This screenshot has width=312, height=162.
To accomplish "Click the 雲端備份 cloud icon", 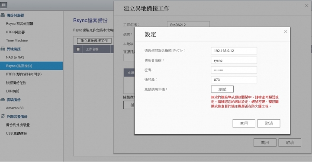I will click(x=3, y=99).
